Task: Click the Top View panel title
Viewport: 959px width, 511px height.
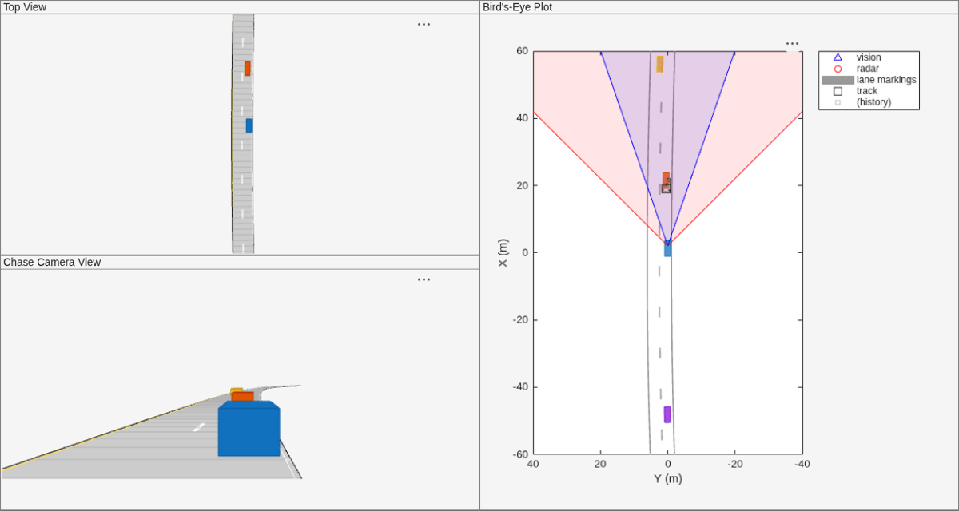Action: click(25, 7)
